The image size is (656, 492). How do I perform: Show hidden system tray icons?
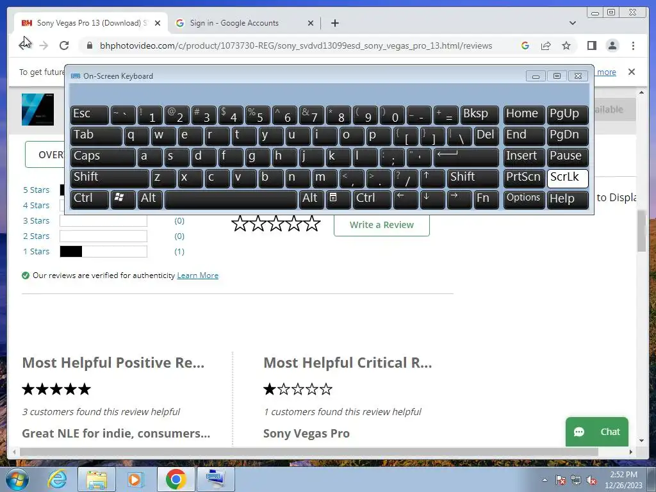click(545, 480)
